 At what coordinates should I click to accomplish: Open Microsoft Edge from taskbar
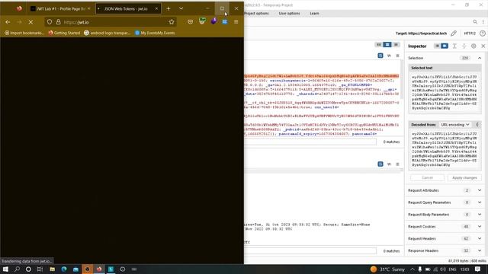coord(64,269)
